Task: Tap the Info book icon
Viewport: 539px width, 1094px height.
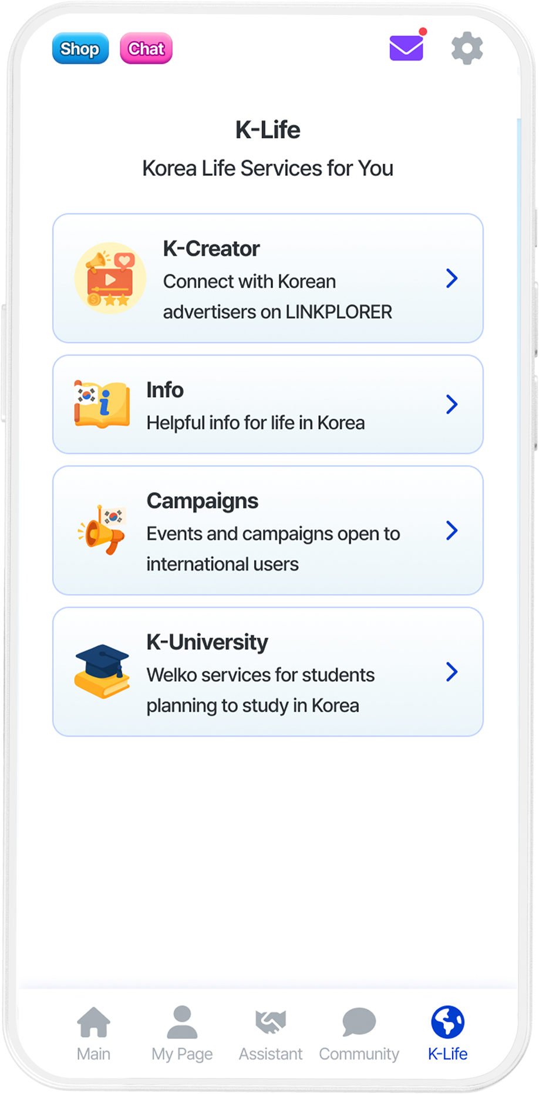Action: coord(102,404)
